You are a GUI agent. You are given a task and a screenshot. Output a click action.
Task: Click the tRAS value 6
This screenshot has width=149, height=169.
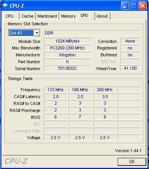[56, 117]
